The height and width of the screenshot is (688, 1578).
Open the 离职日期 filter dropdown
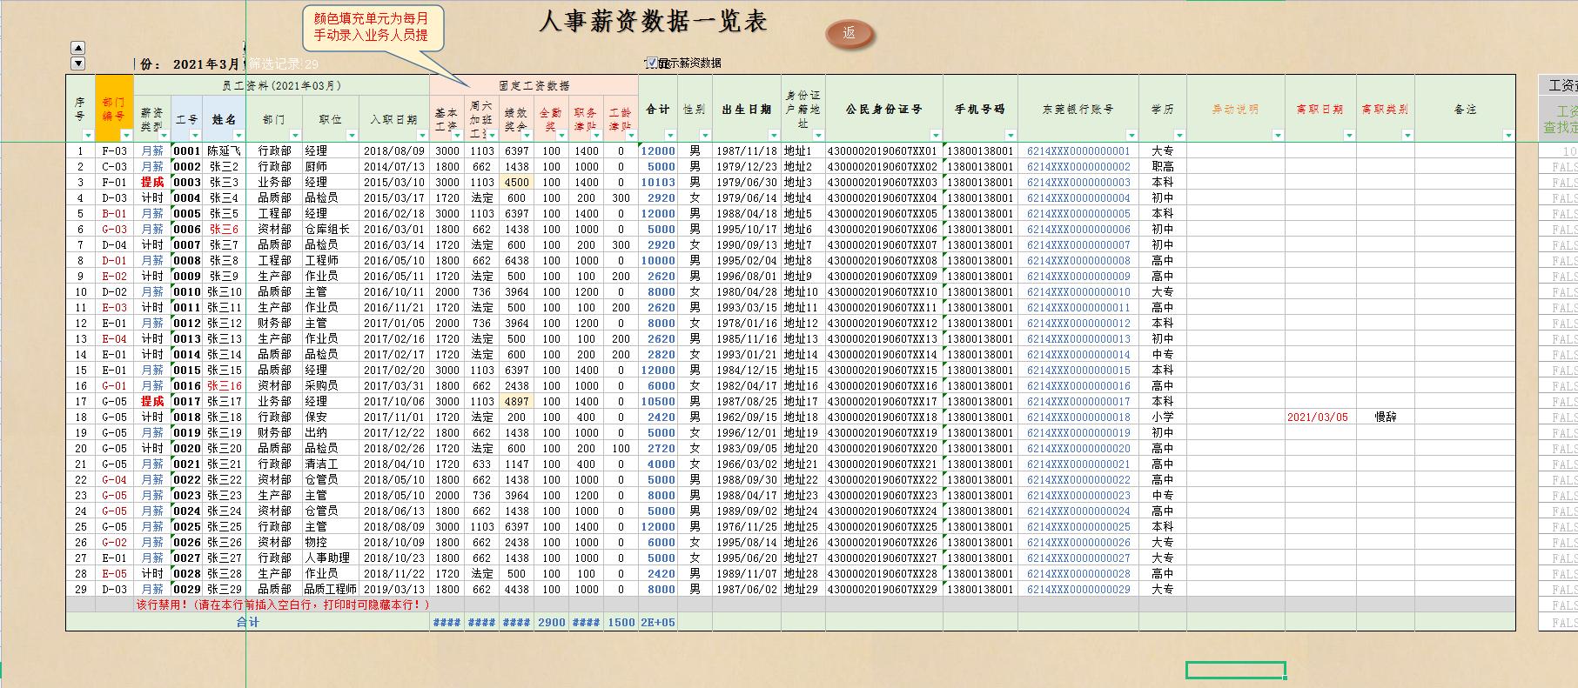1349,135
